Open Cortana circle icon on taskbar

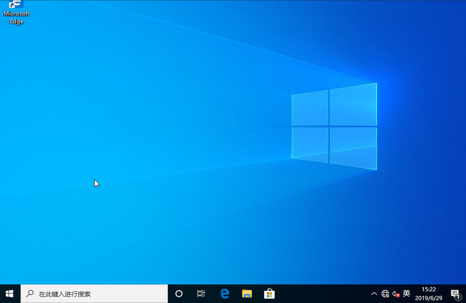pyautogui.click(x=178, y=293)
